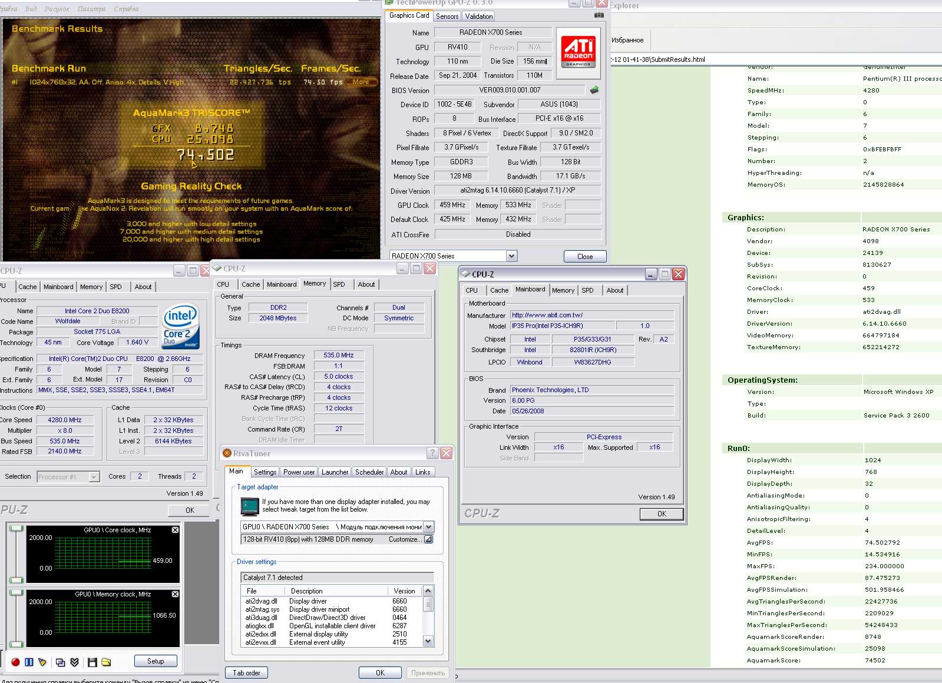
Task: Click the double down-arrow icon in monitor toolbar
Action: pos(74,662)
